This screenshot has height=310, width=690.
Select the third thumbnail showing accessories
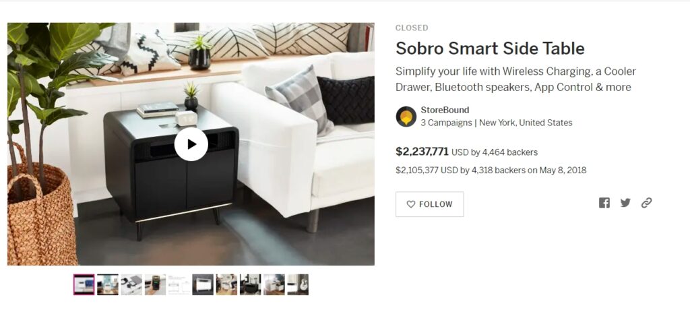pos(131,284)
